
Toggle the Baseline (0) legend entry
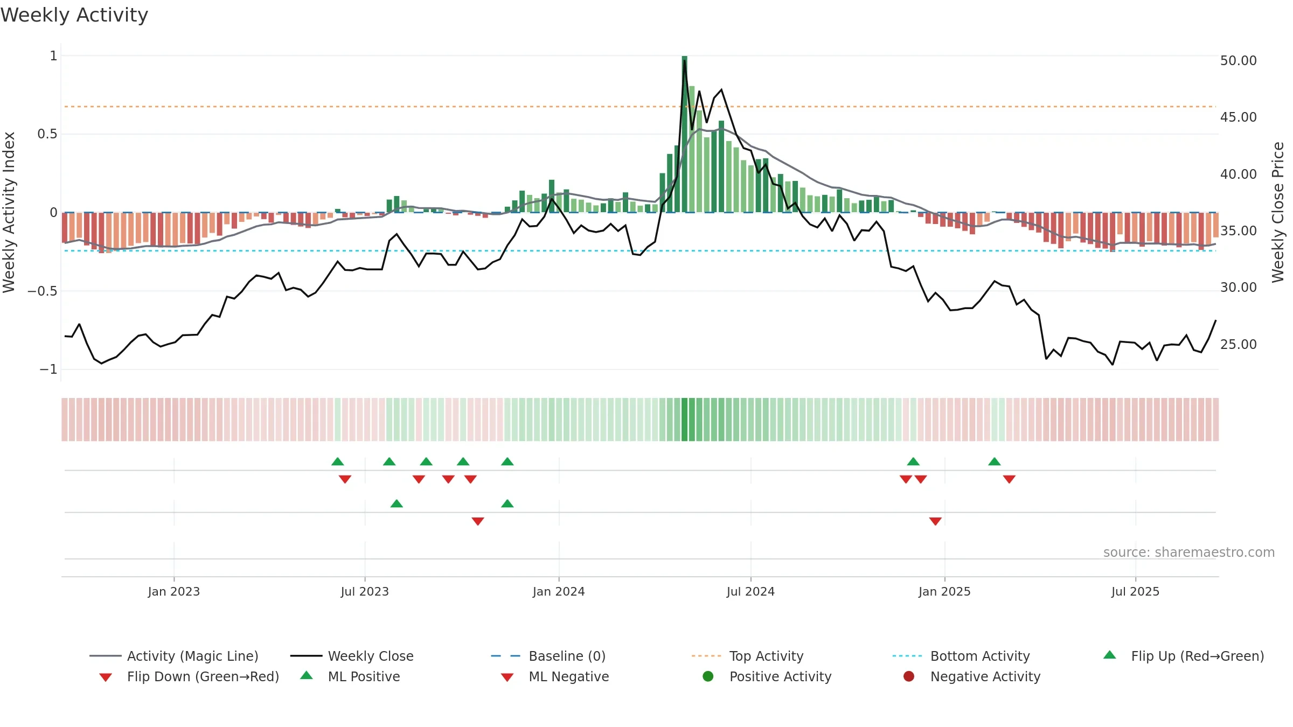click(x=548, y=656)
